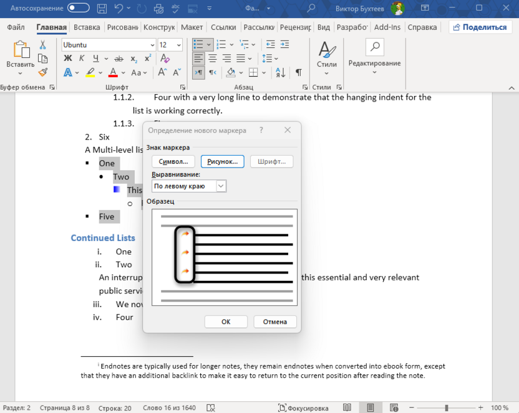Screen dimensions: 519x413
Task: Click the Format Painter brush icon
Action: (x=42, y=72)
